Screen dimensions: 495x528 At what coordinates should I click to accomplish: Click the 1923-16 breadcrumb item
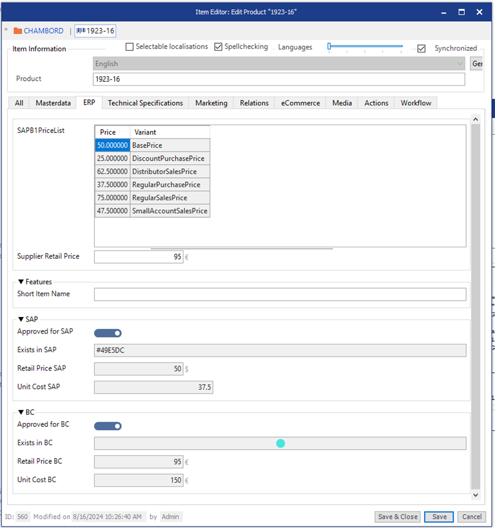[95, 31]
